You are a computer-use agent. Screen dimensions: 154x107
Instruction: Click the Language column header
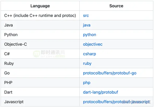pos(40,6)
